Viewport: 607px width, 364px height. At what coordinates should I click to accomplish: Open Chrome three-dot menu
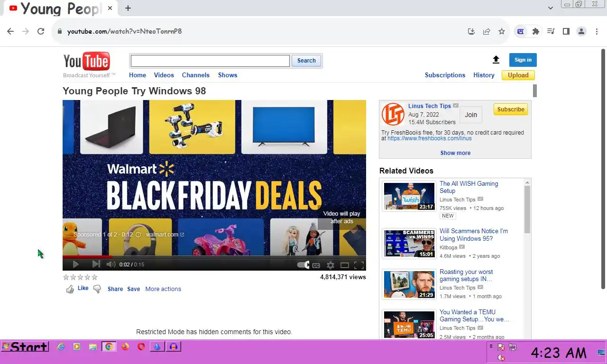point(597,31)
